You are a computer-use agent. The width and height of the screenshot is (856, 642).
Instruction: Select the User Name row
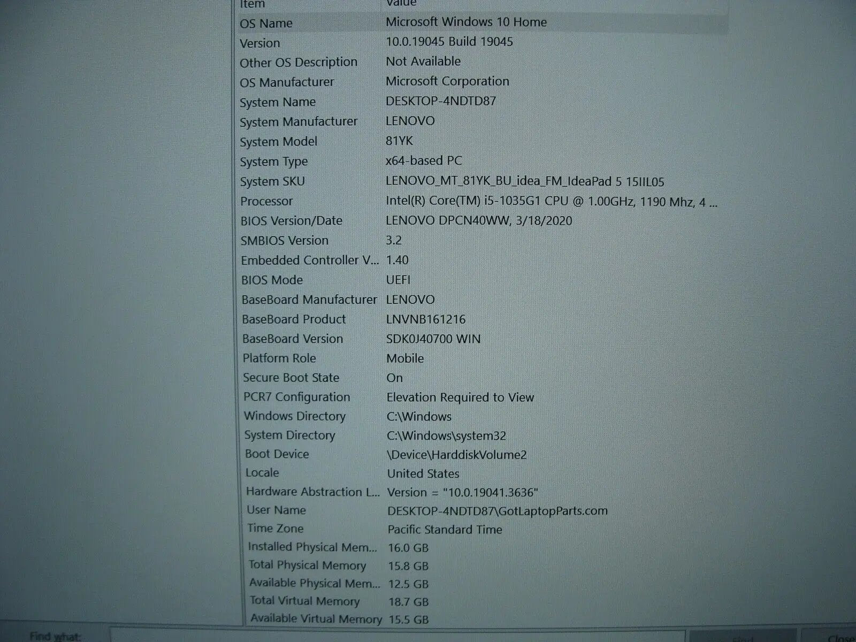pyautogui.click(x=481, y=510)
